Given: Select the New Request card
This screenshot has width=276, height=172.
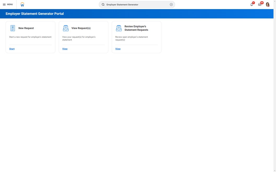Looking at the screenshot, I should 30,37.
